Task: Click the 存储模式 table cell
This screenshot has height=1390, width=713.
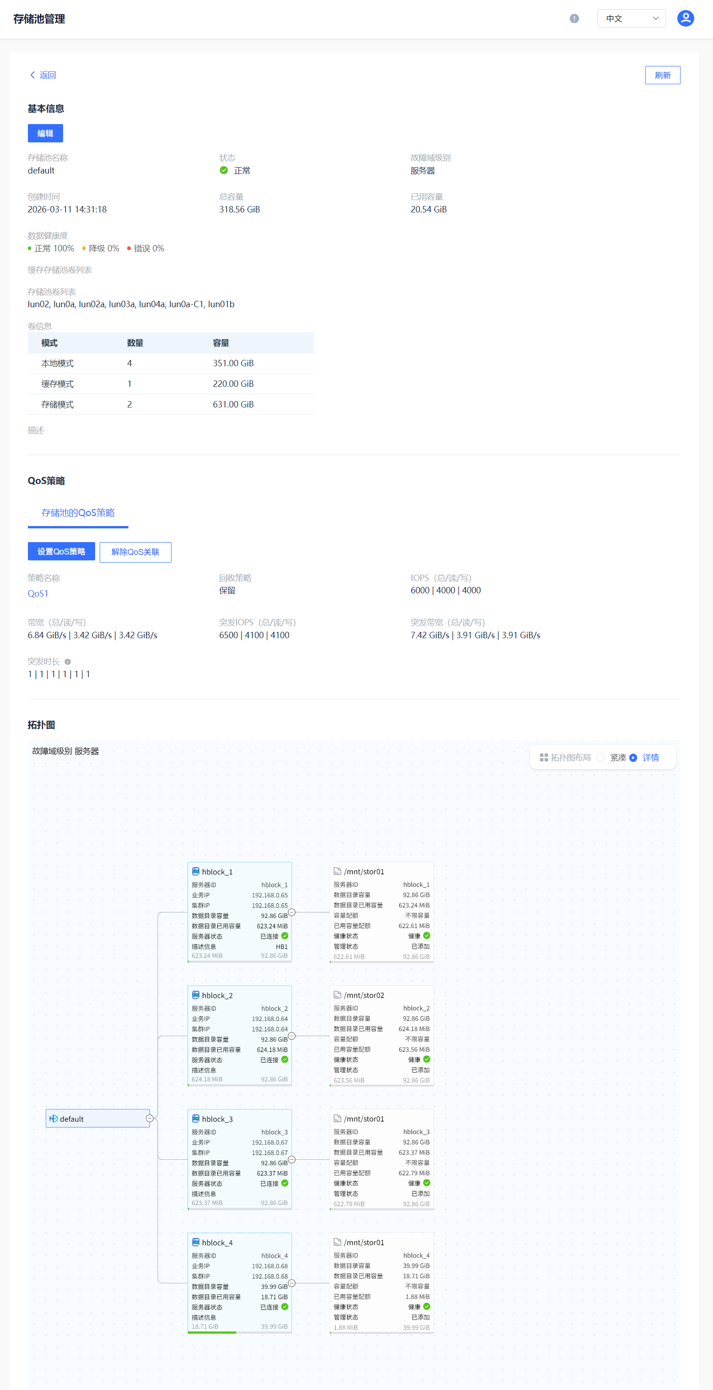Action: (58, 404)
